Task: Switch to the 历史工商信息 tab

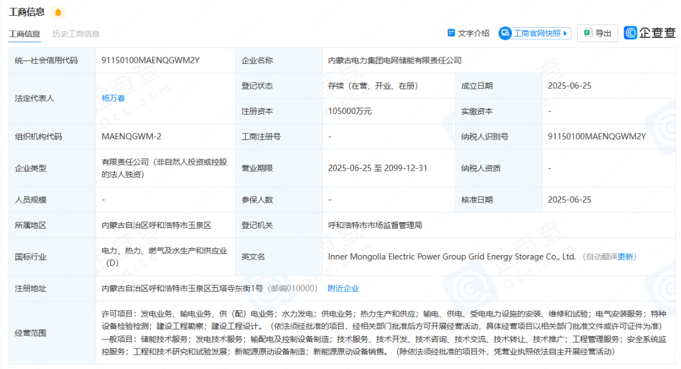Action: (78, 34)
